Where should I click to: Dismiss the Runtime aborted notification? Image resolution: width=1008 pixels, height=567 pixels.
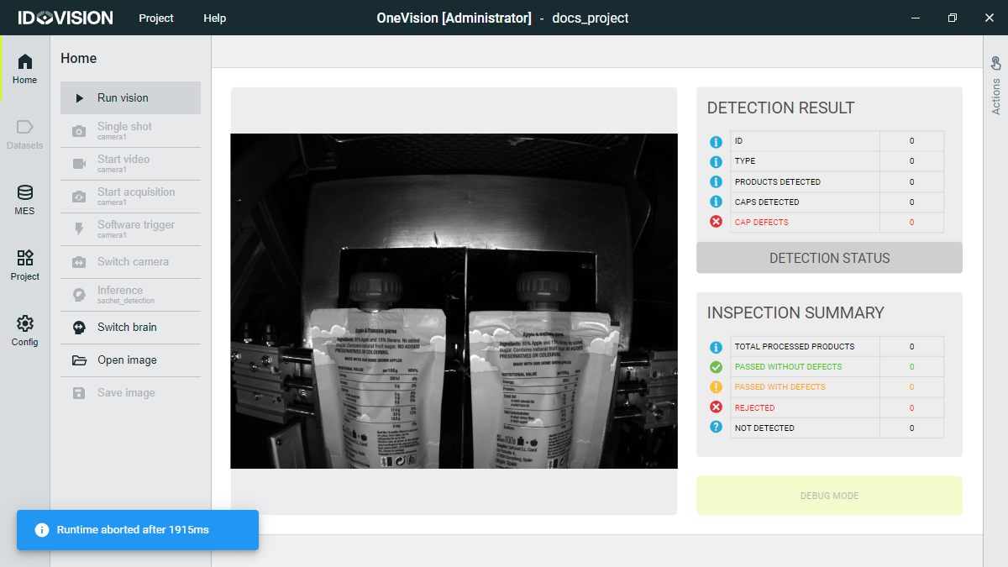137,530
